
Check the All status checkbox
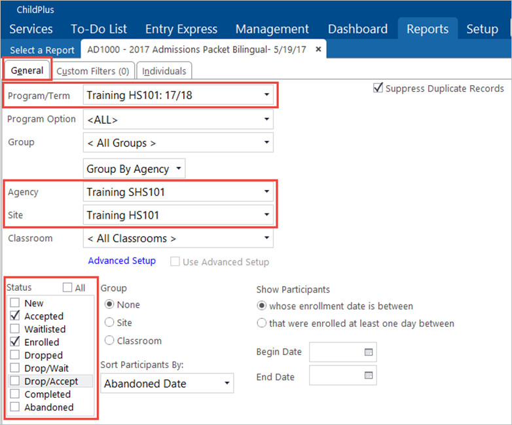point(67,287)
